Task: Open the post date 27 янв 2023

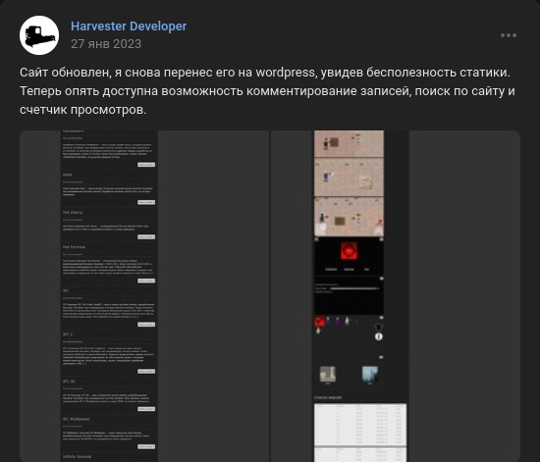Action: [106, 44]
